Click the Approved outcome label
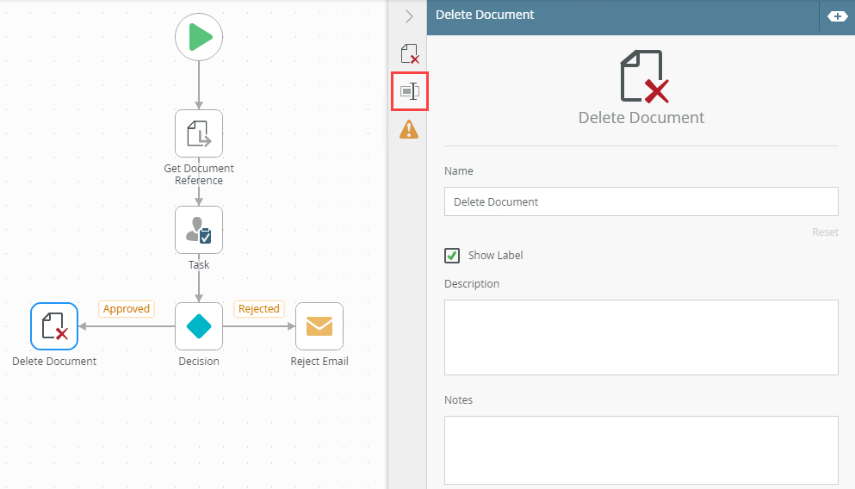 point(127,309)
